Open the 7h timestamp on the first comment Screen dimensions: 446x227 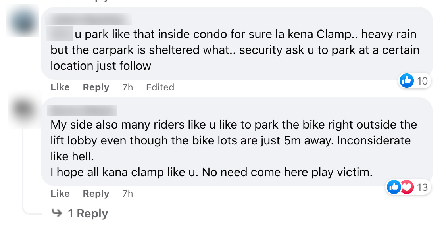(127, 87)
